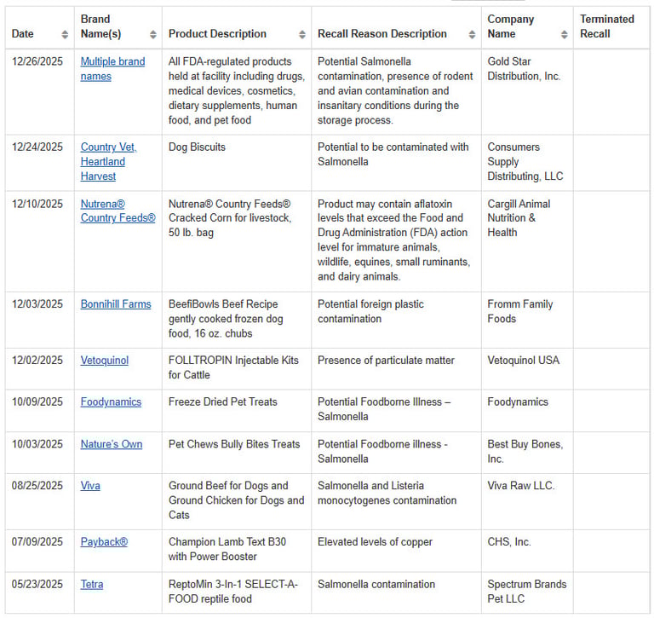Open Country Vet, Heartland Harvest link
The width and height of the screenshot is (654, 618).
(x=108, y=162)
